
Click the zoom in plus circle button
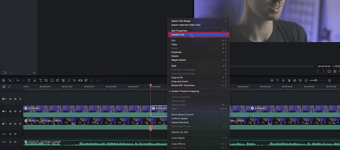(x=329, y=81)
